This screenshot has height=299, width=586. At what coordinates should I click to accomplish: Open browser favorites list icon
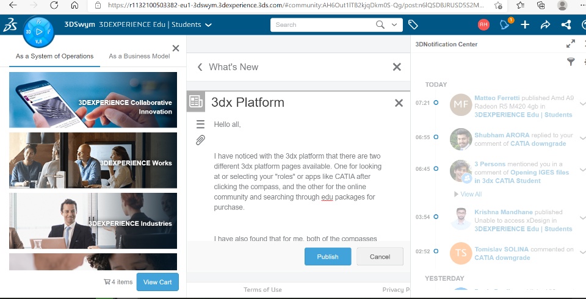520,5
